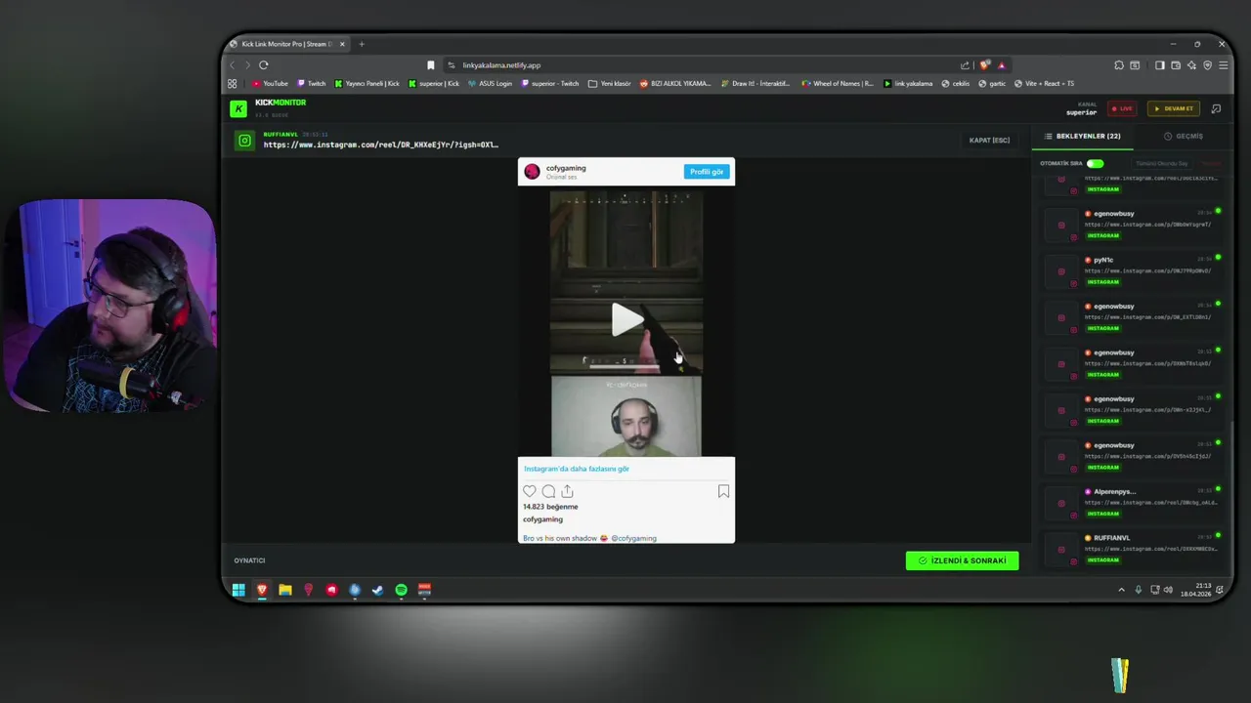Open Brave browser from the taskbar
This screenshot has width=1251, height=703.
coord(262,590)
